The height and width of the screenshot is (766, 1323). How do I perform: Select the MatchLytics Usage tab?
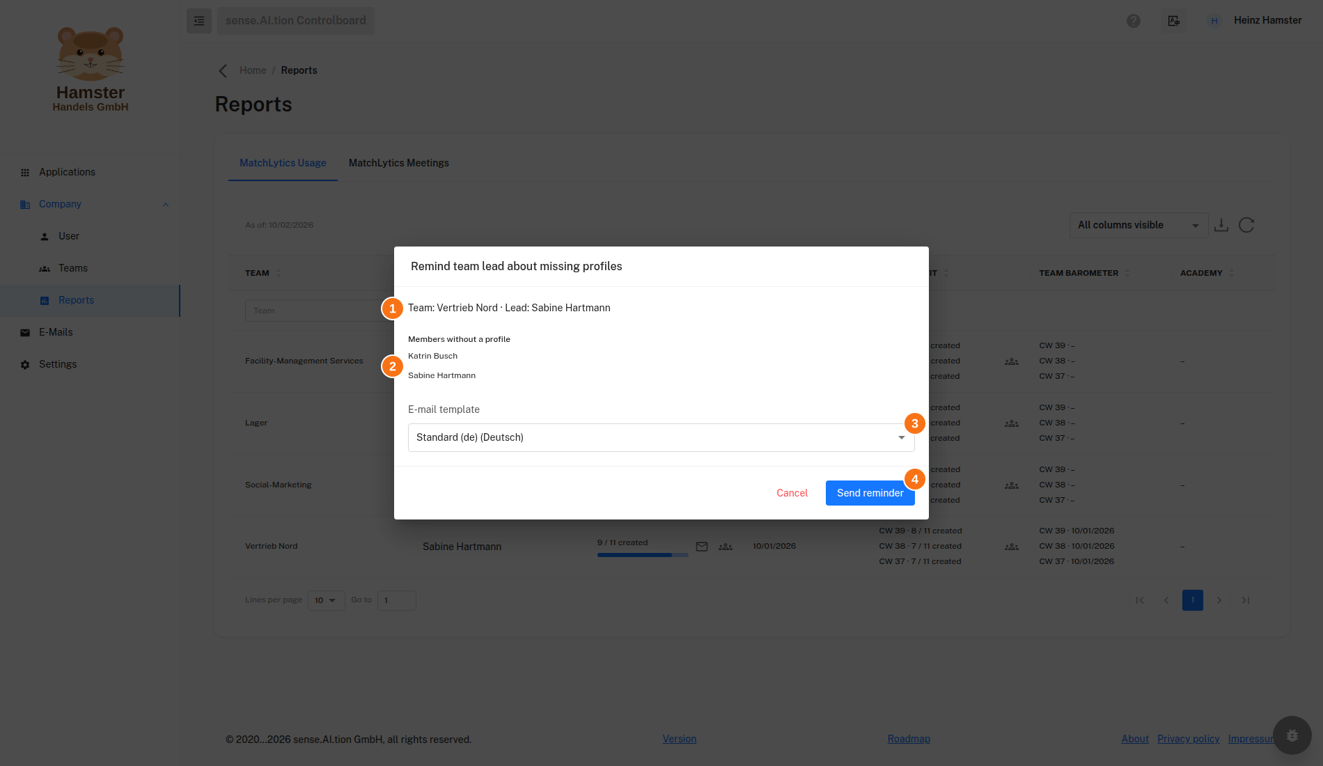click(x=283, y=163)
